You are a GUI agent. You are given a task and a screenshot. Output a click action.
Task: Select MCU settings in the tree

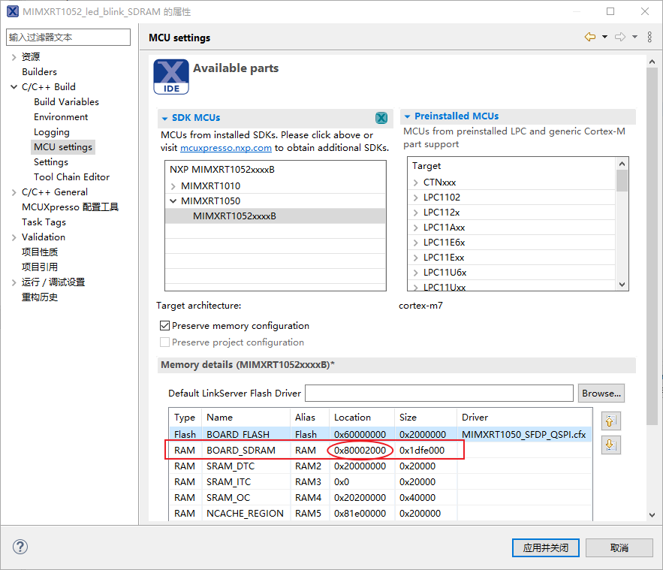pos(63,147)
